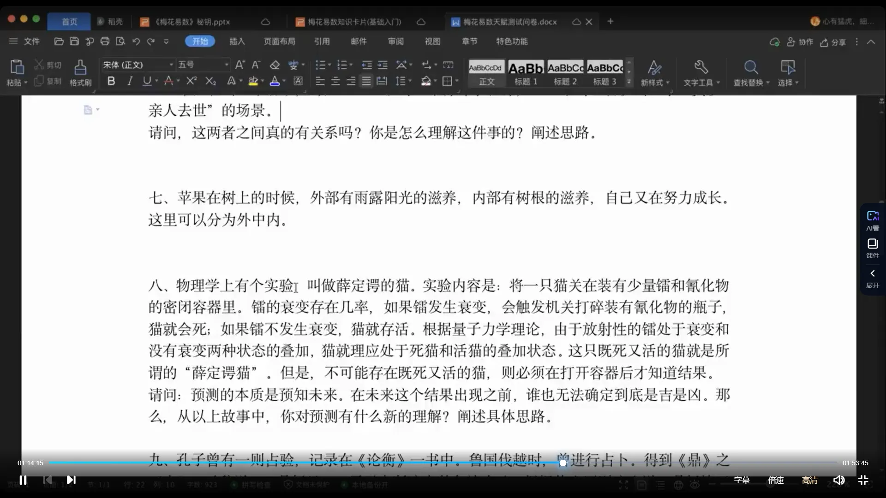The width and height of the screenshot is (886, 498).
Task: Pause the video playback
Action: click(x=23, y=480)
